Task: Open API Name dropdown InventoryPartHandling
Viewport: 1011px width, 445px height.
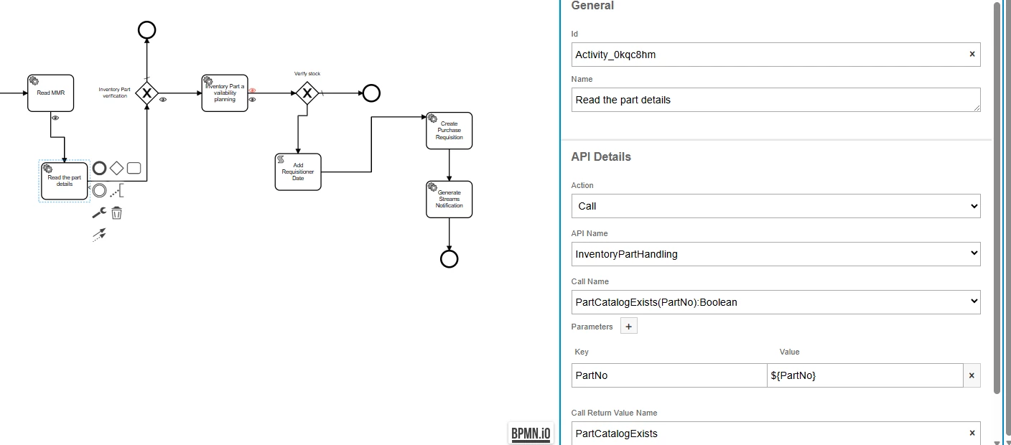Action: click(775, 254)
